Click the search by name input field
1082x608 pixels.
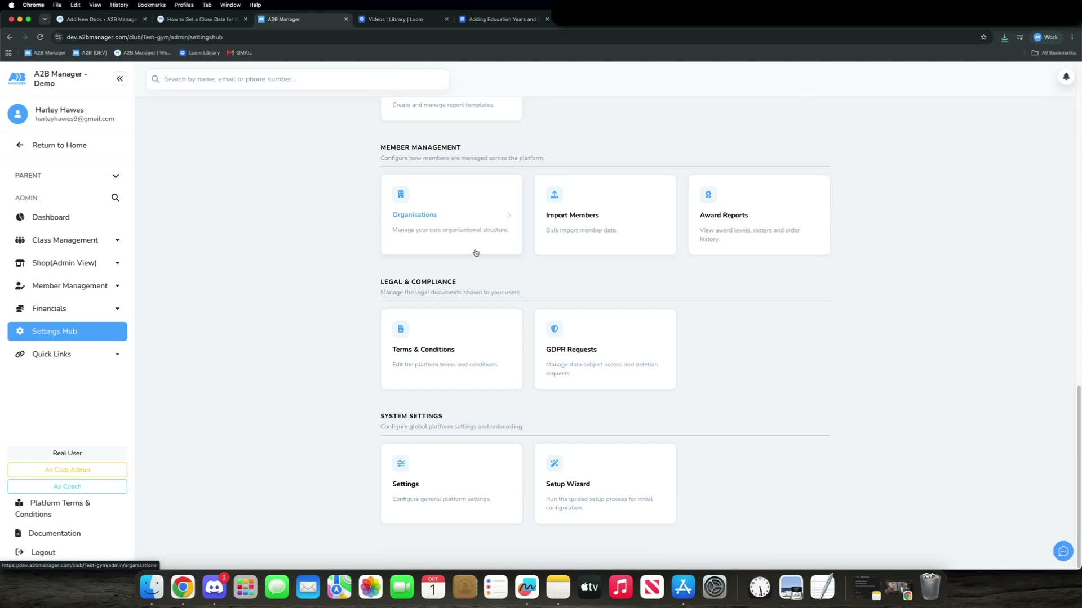coord(298,79)
